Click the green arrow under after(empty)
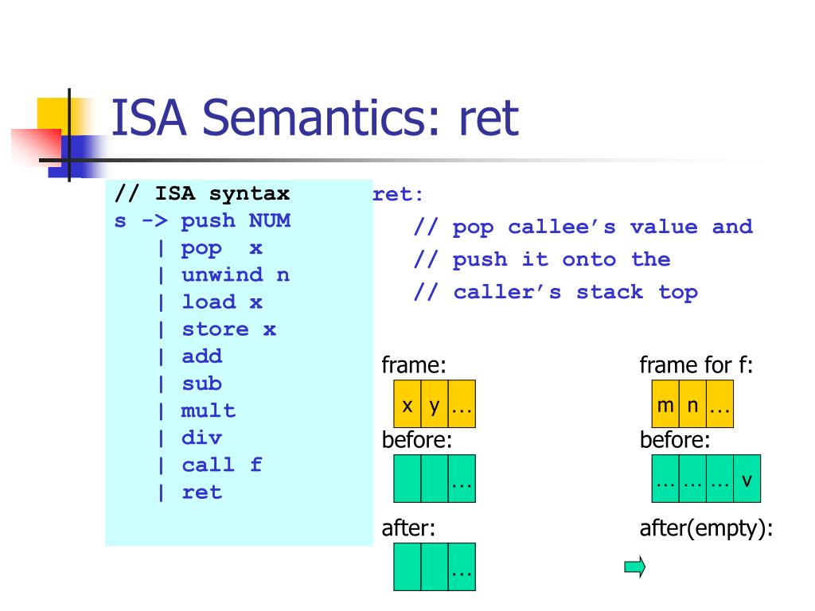Viewport: 815px width, 611px height. 634,566
